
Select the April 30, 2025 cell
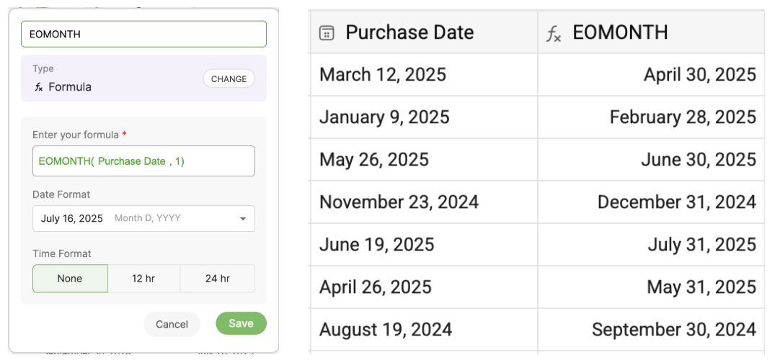650,75
